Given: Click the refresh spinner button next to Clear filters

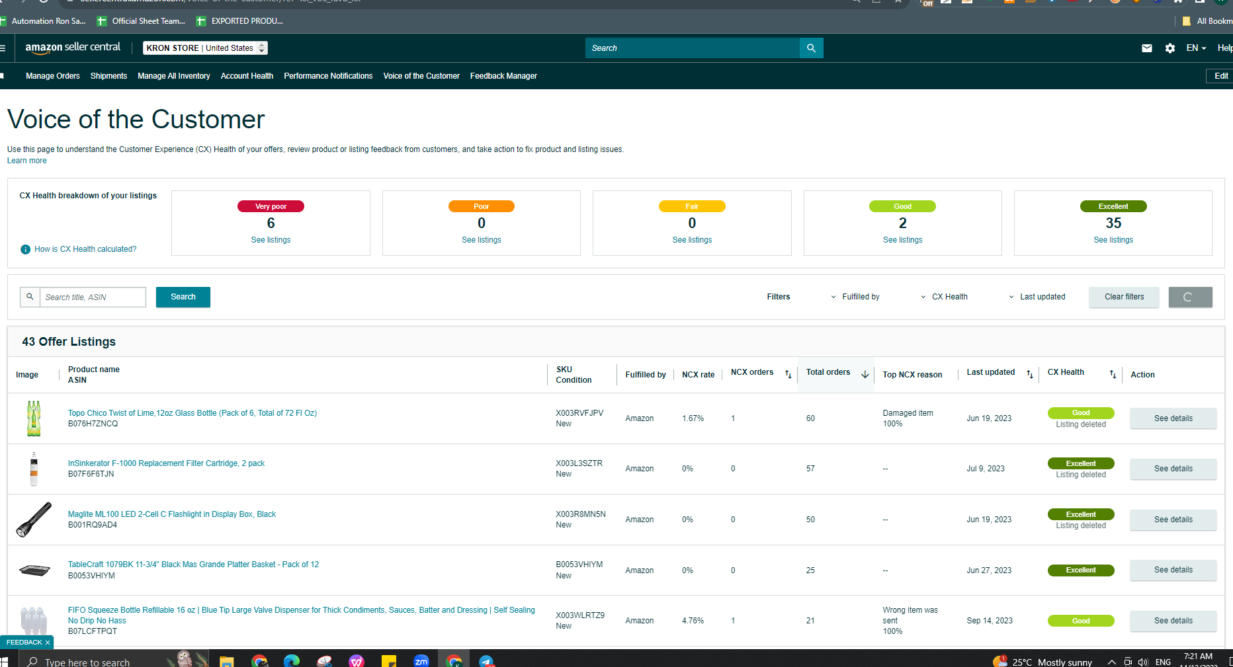Looking at the screenshot, I should [x=1190, y=297].
